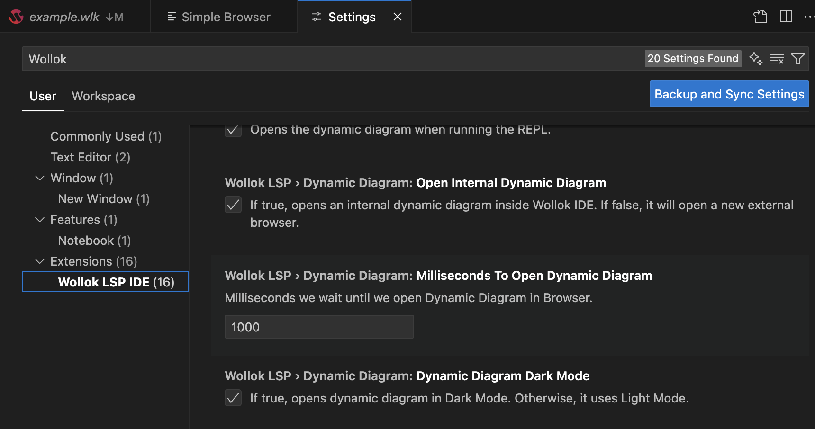This screenshot has height=429, width=815.
Task: Click the AI sparkle search icon
Action: pos(756,59)
